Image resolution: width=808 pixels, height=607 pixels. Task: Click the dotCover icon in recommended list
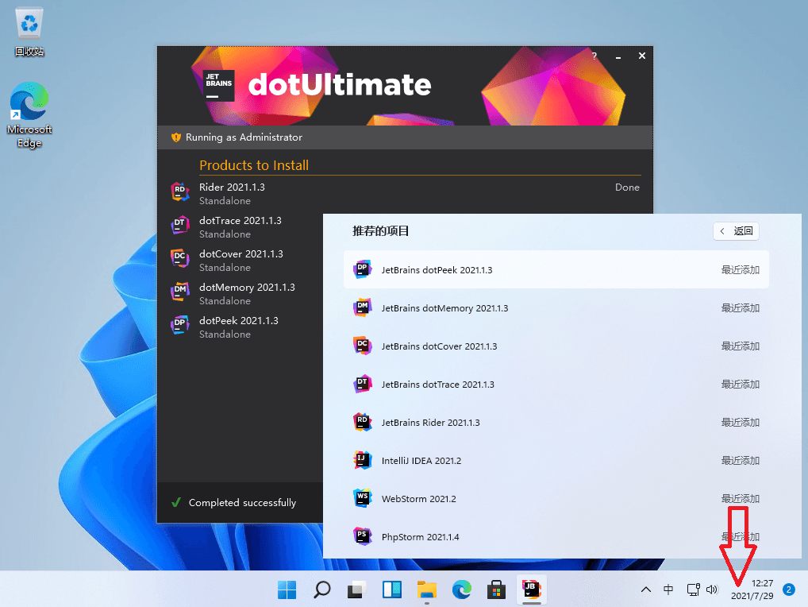click(x=362, y=346)
